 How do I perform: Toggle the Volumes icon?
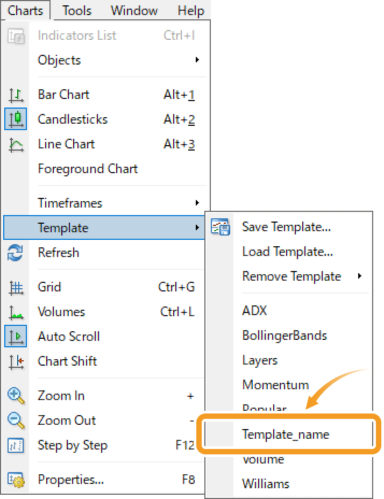click(16, 312)
